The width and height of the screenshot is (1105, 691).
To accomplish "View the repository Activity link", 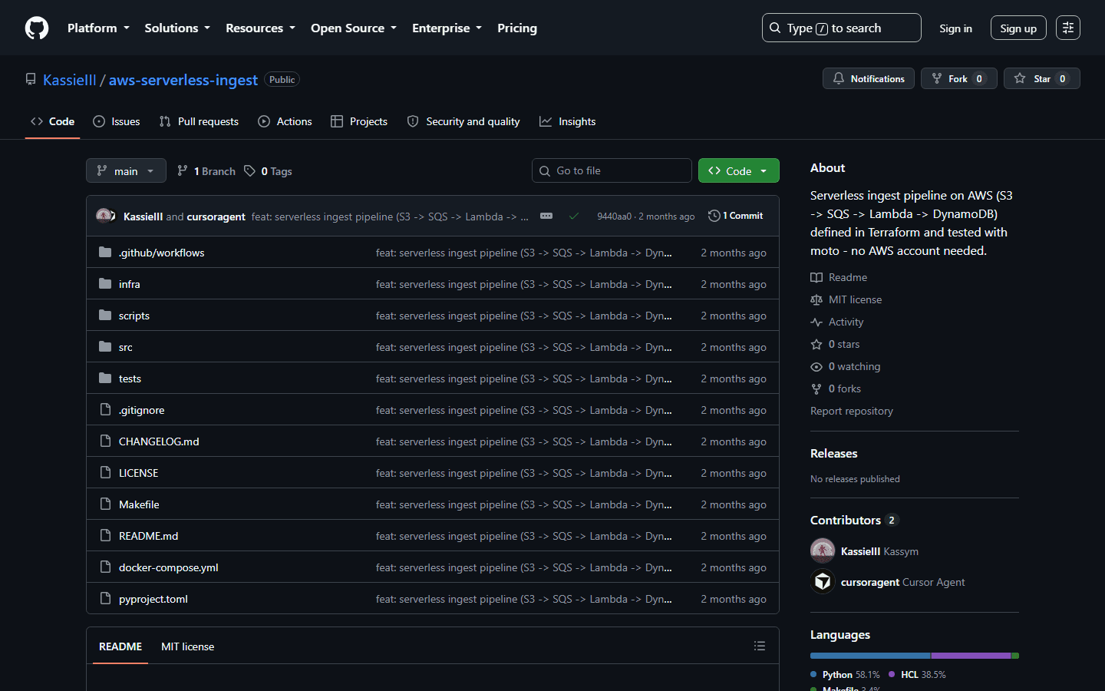I will tap(837, 322).
